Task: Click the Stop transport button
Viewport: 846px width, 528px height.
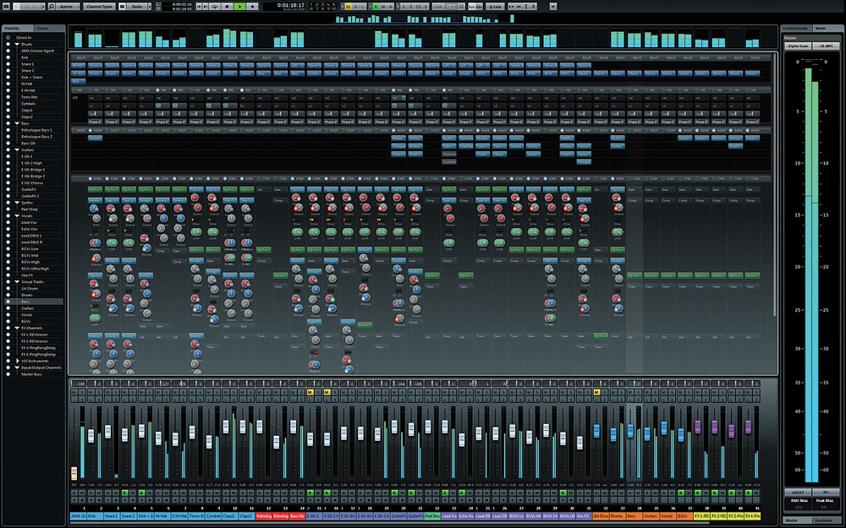Action: tap(227, 7)
